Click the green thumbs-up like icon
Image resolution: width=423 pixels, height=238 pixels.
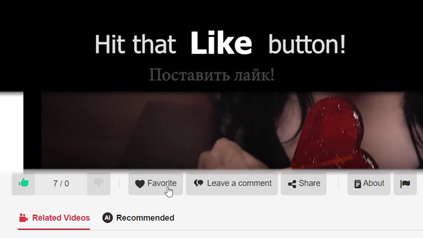click(x=23, y=183)
